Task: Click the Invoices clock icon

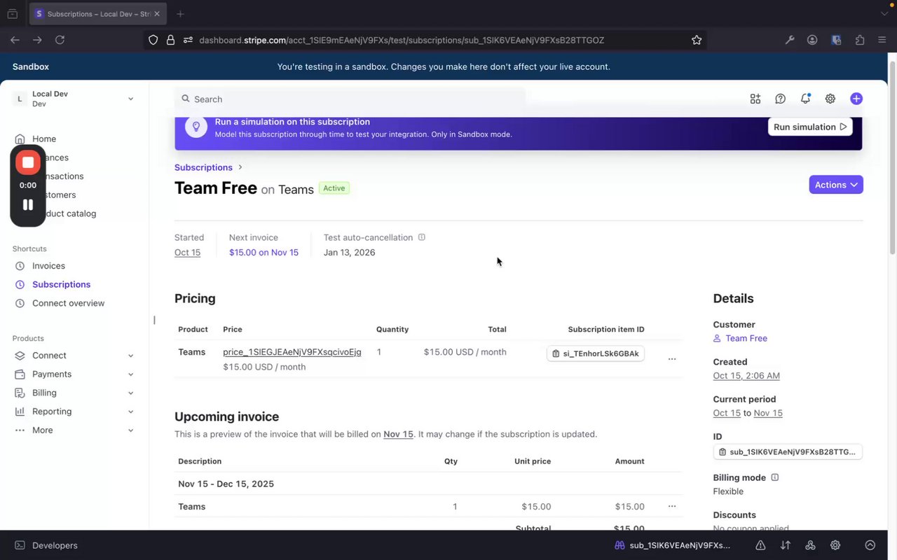Action: [x=20, y=266]
